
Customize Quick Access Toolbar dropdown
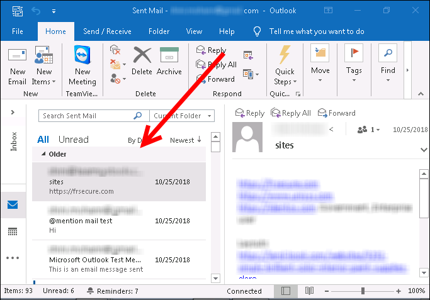click(x=54, y=11)
